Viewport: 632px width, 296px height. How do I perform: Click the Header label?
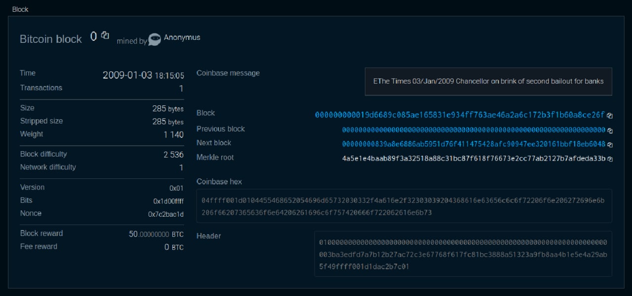[209, 236]
